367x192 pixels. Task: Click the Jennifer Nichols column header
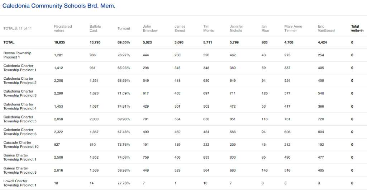(237, 28)
